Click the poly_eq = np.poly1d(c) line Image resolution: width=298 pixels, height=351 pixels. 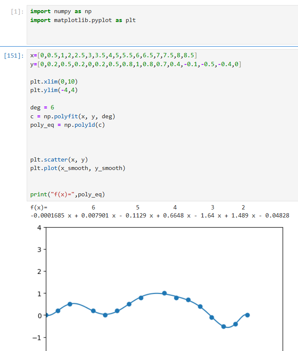[68, 125]
